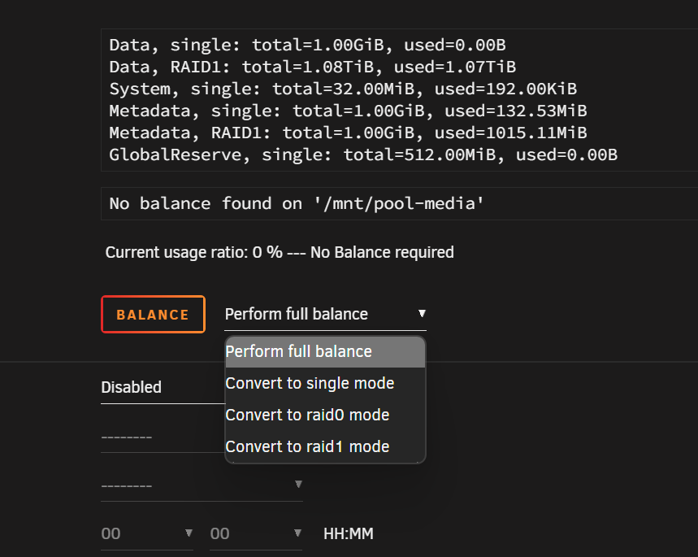The height and width of the screenshot is (557, 698).
Task: Click the No balance found status box
Action: (x=399, y=203)
